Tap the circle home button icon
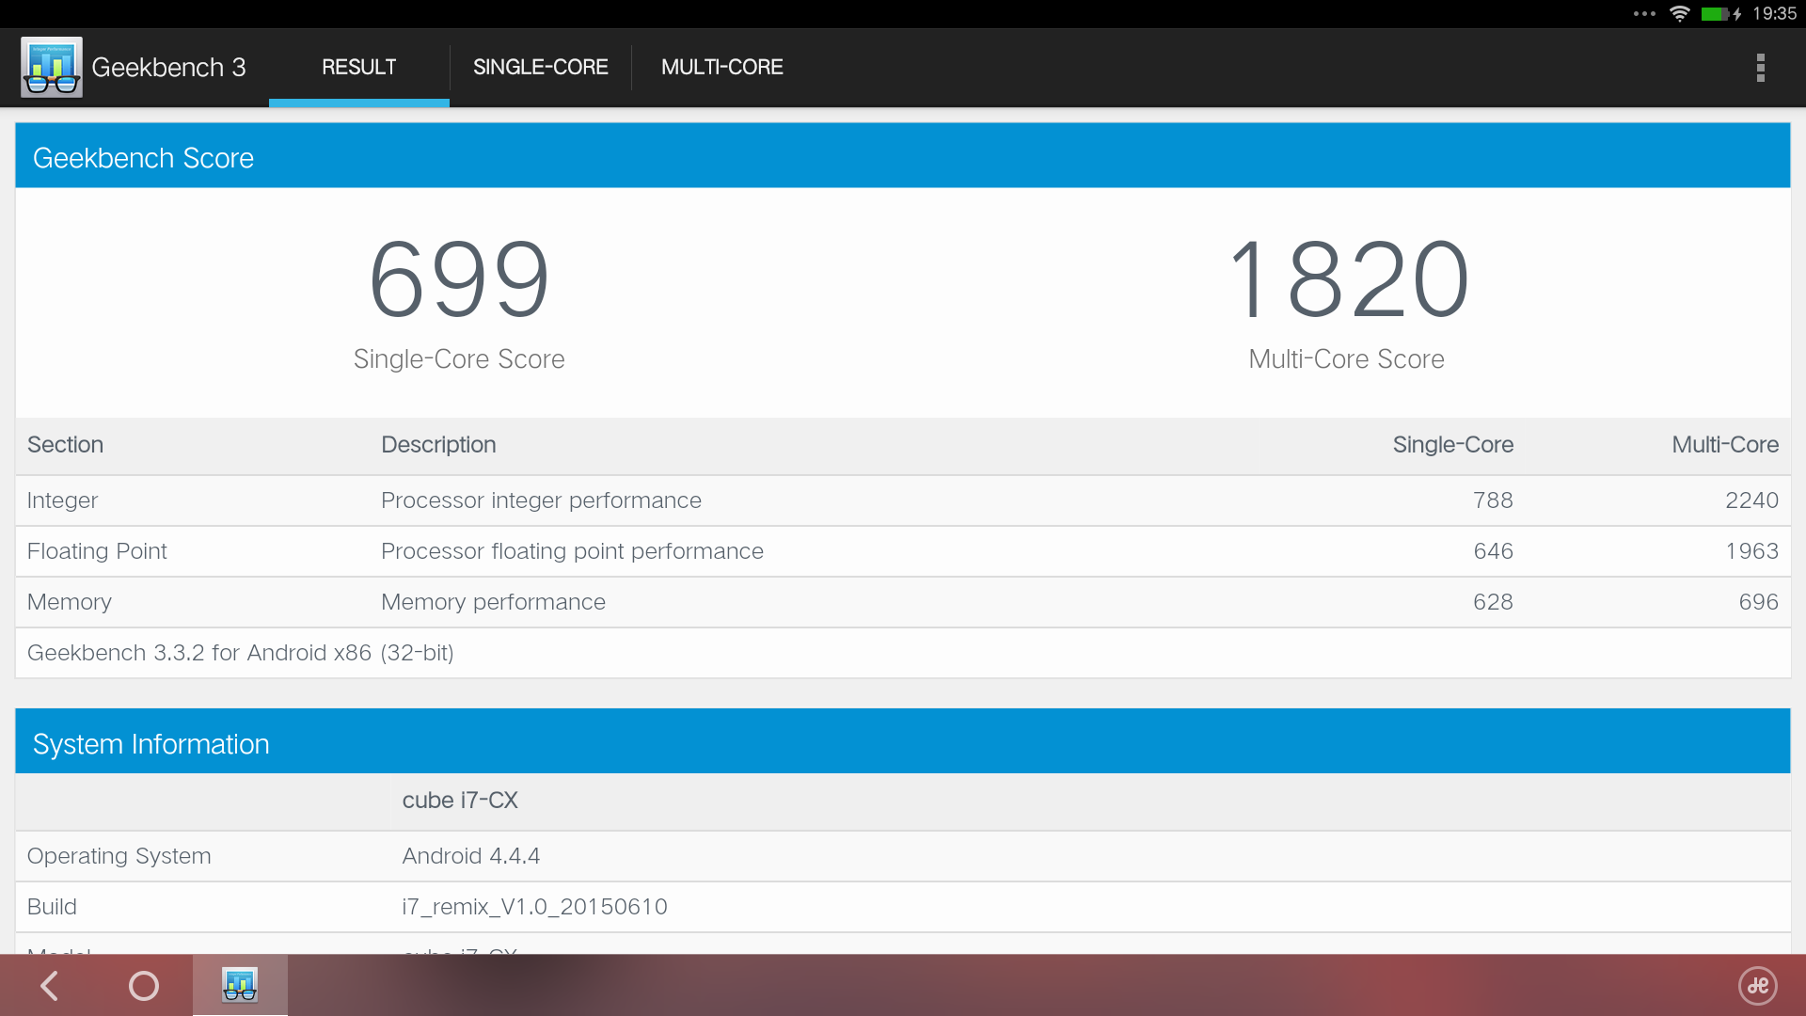Image resolution: width=1806 pixels, height=1016 pixels. (x=144, y=986)
